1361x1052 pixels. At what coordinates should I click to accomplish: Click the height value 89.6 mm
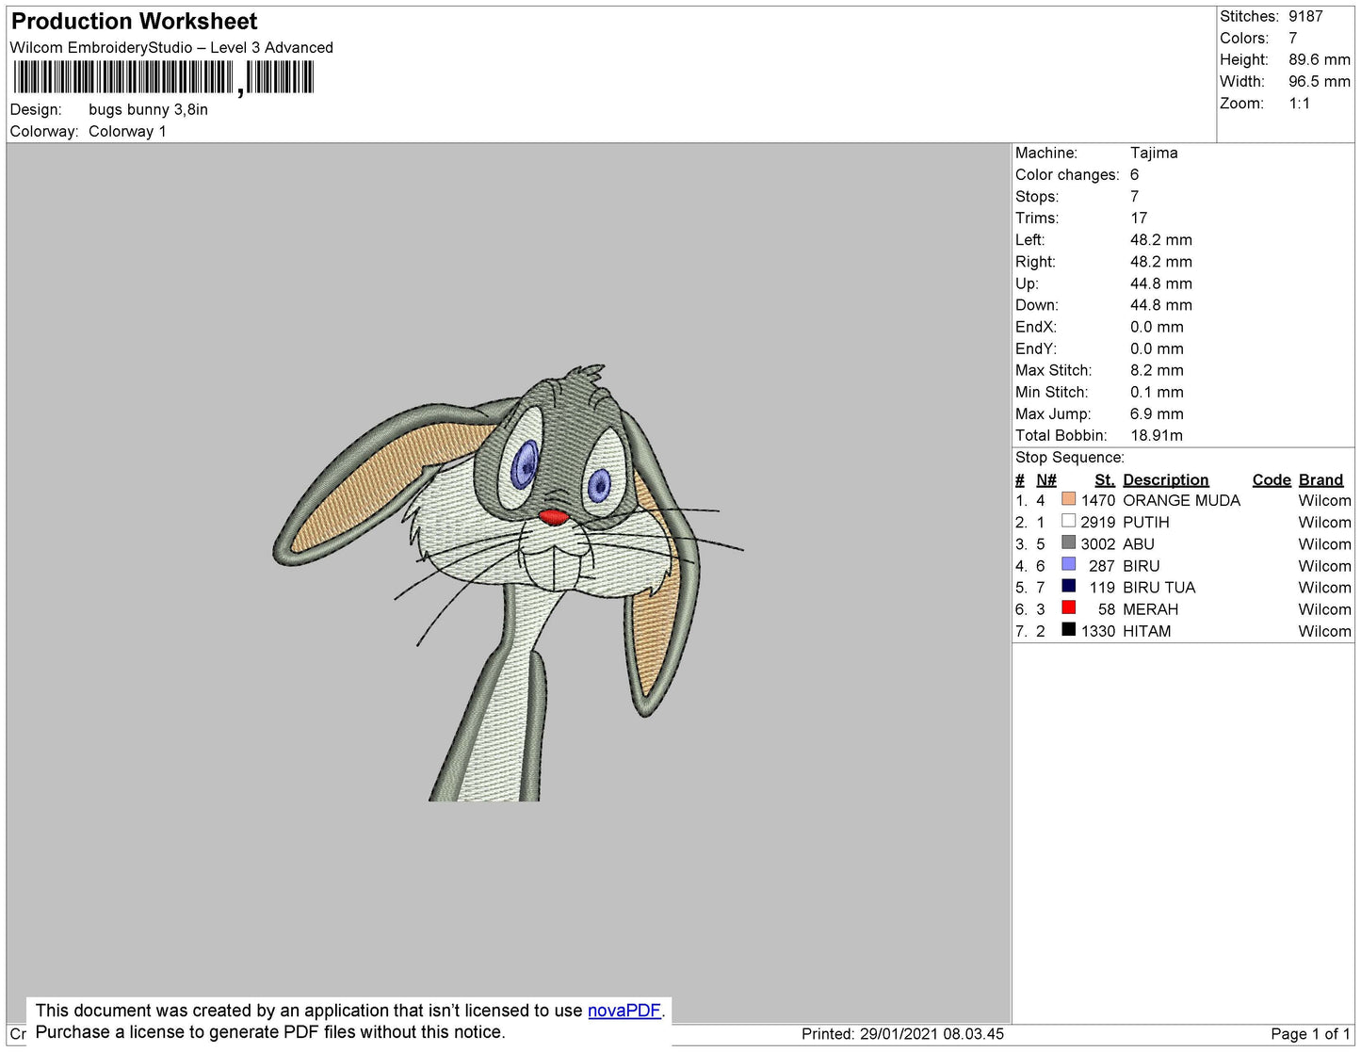pyautogui.click(x=1319, y=59)
